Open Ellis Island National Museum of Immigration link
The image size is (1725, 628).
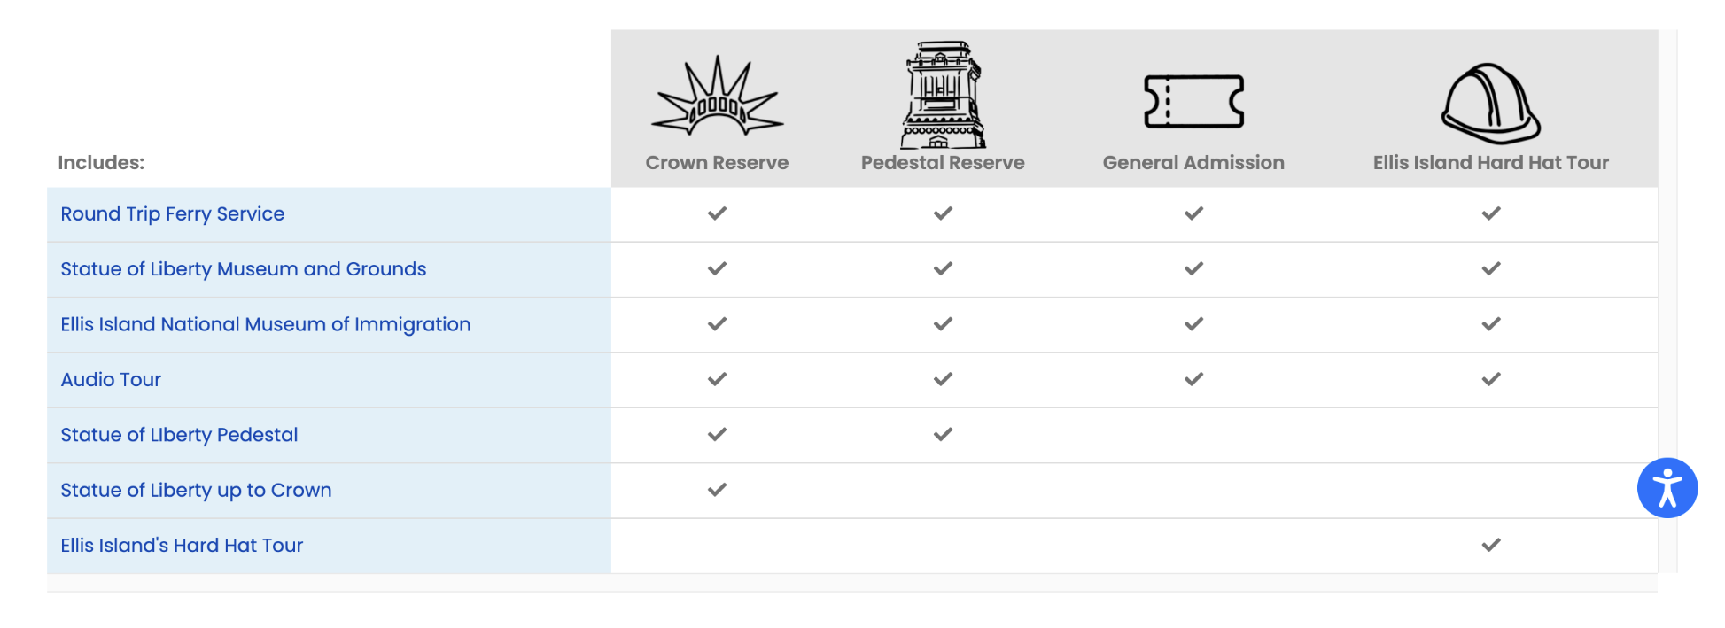click(266, 324)
